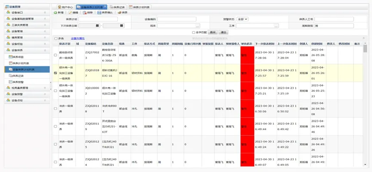Click the 下一次保养时间 column header
Viewport: 372px width, 172px height.
(x=265, y=44)
